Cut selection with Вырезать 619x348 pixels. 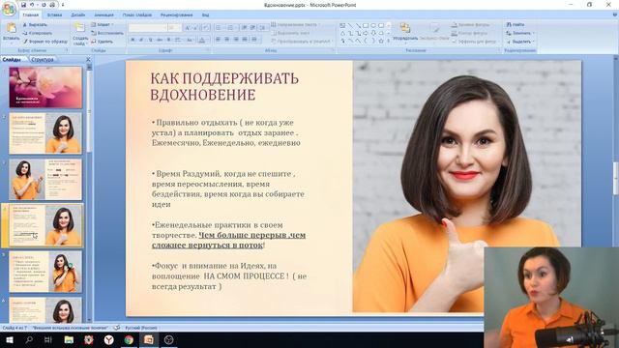pos(35,24)
